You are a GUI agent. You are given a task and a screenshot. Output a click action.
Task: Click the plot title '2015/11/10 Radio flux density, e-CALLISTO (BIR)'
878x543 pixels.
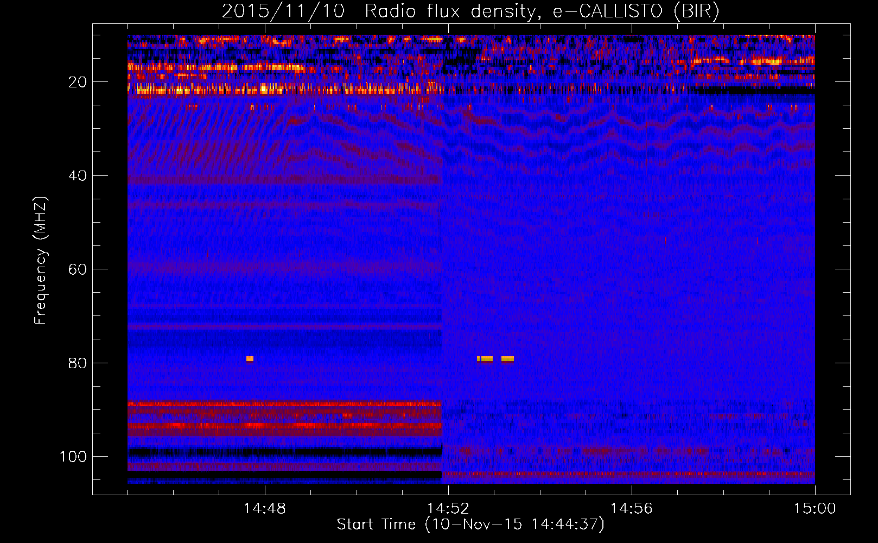tap(470, 11)
